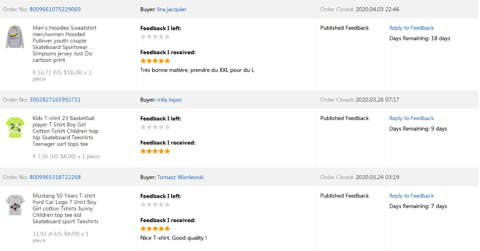Click the empty stars under hoodie Feedback I left
Screen dimensions: 480x251
(x=155, y=36)
